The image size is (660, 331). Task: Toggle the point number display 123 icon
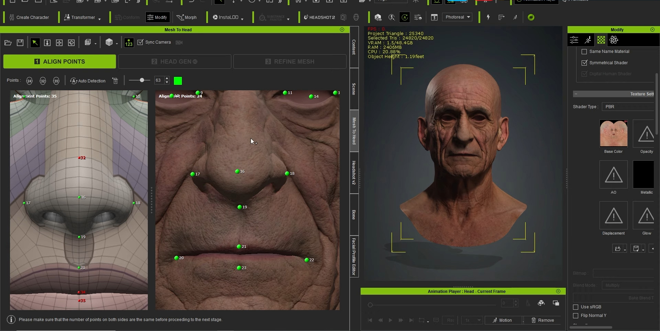point(129,43)
